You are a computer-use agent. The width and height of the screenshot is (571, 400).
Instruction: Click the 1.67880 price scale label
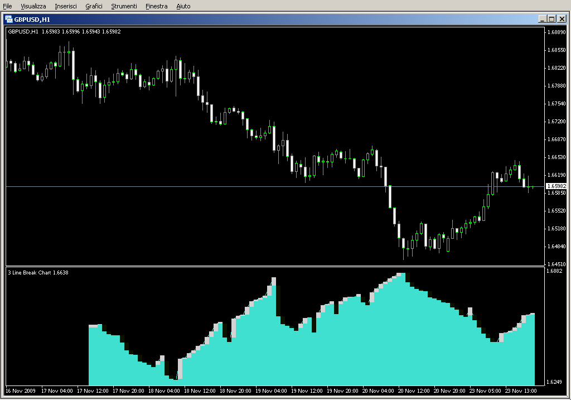coord(557,85)
